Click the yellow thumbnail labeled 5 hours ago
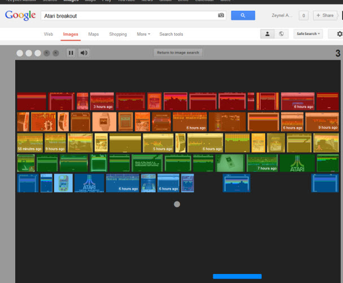 click(158, 143)
